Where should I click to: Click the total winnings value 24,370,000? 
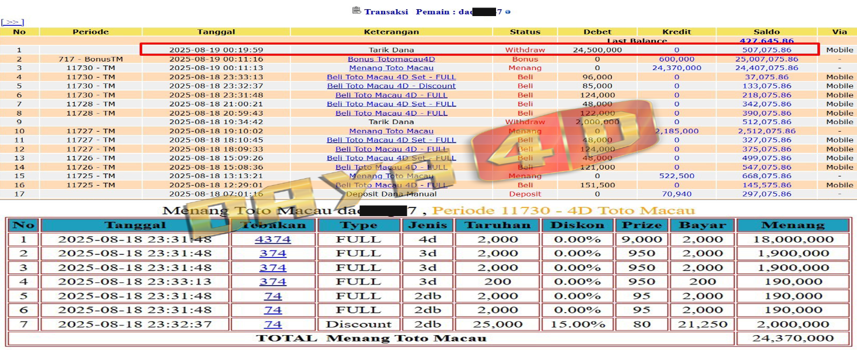point(792,339)
